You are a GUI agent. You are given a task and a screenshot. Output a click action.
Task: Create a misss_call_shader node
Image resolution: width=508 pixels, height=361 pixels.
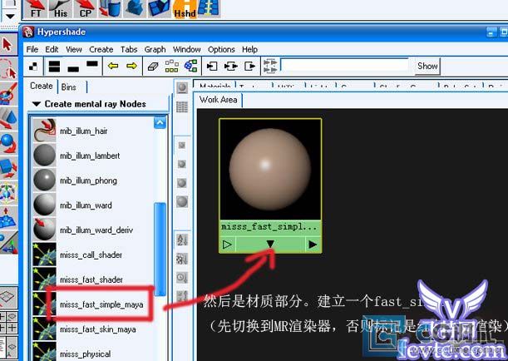[91, 255]
